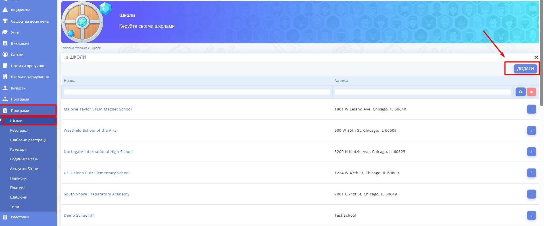
Task: Open three-dot menu for South Shore Preparatory Academy
Action: point(531,194)
